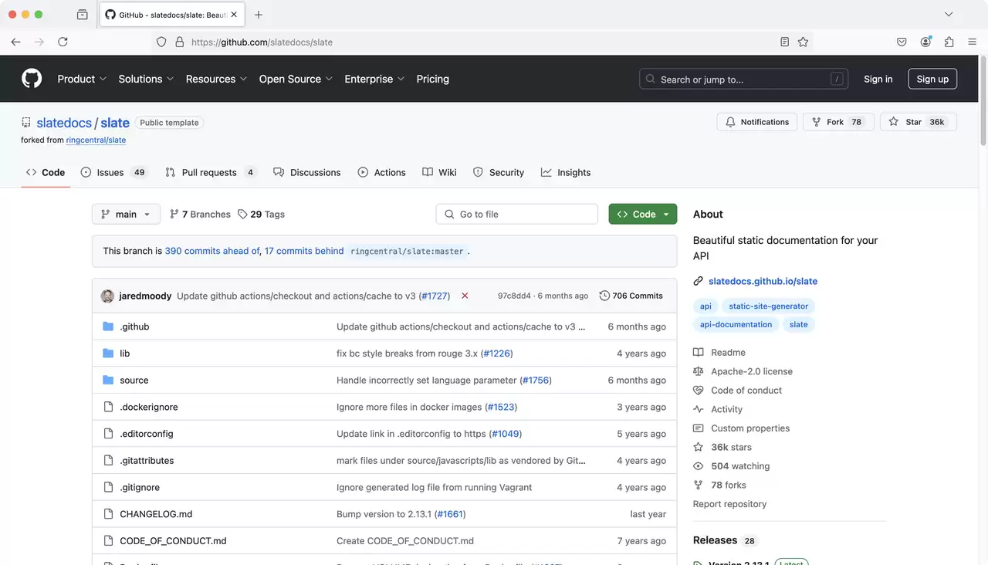Image resolution: width=988 pixels, height=565 pixels.
Task: Click the Pocket save icon in toolbar
Action: tap(902, 42)
